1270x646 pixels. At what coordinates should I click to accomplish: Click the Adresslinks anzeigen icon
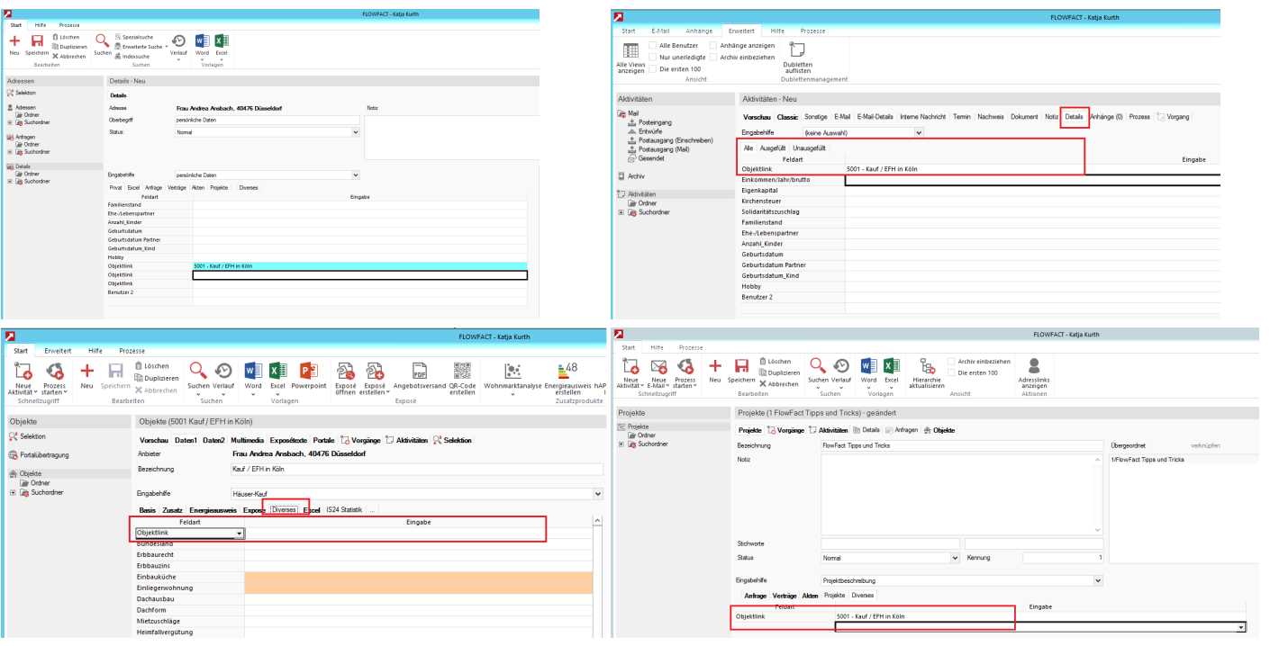[x=1033, y=365]
